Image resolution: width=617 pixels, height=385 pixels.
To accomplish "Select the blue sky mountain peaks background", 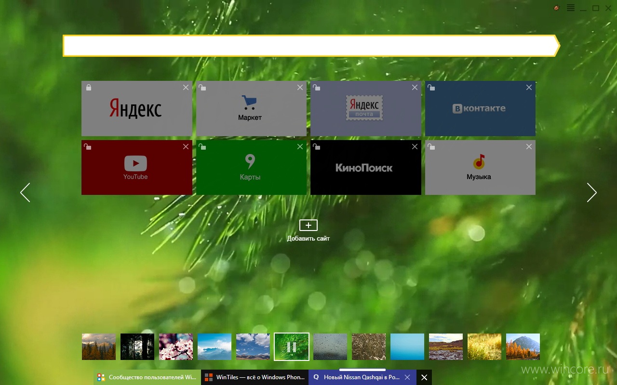I will tap(215, 346).
